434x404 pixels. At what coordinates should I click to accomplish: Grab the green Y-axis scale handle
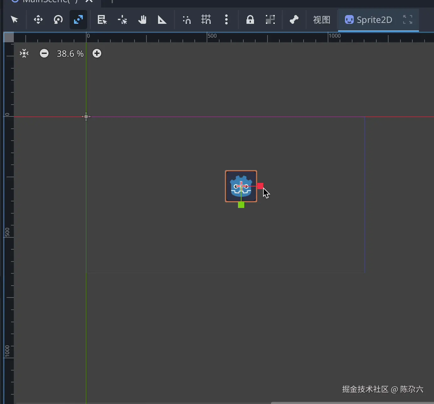pos(241,205)
